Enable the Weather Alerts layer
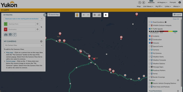183x92 pixels. click(149, 56)
